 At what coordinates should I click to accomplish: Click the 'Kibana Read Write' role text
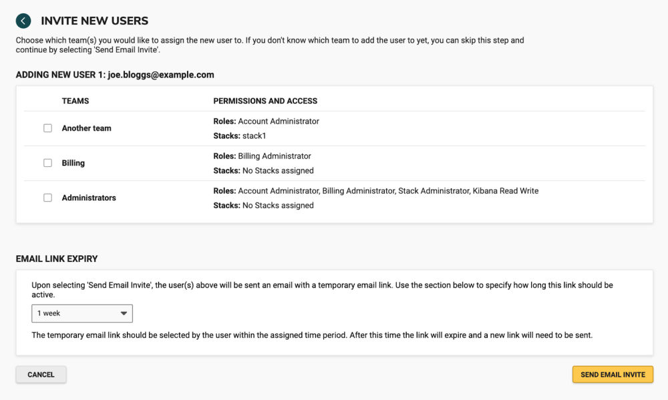tap(506, 191)
